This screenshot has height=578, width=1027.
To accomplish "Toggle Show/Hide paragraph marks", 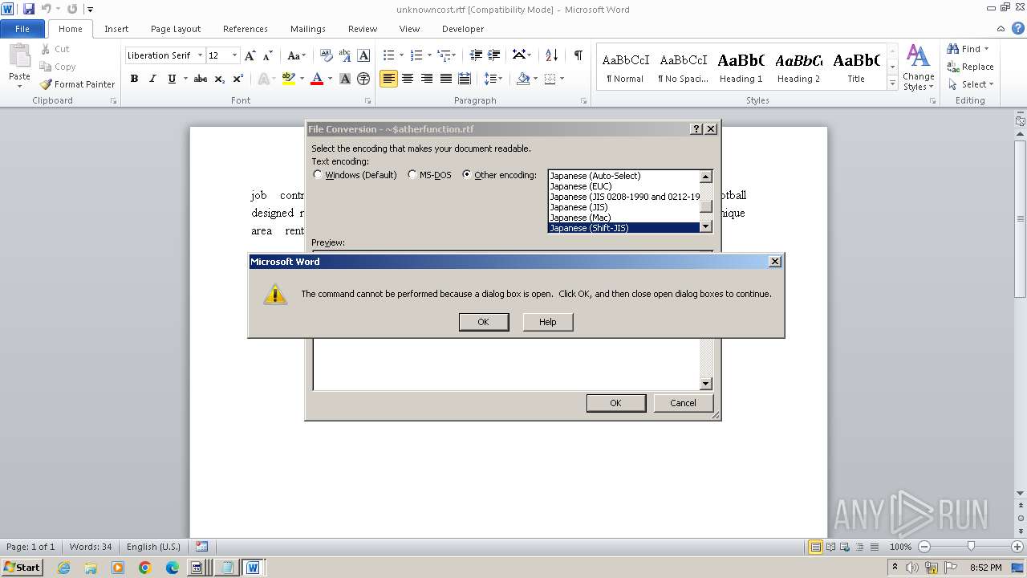I will pyautogui.click(x=578, y=55).
